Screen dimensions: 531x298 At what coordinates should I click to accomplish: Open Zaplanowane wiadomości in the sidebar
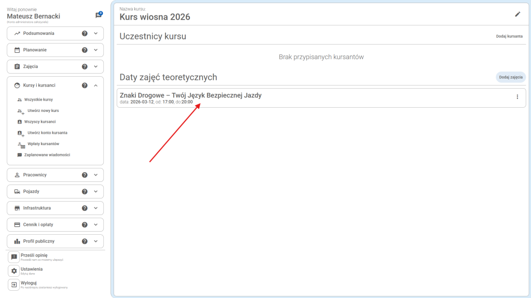point(47,155)
